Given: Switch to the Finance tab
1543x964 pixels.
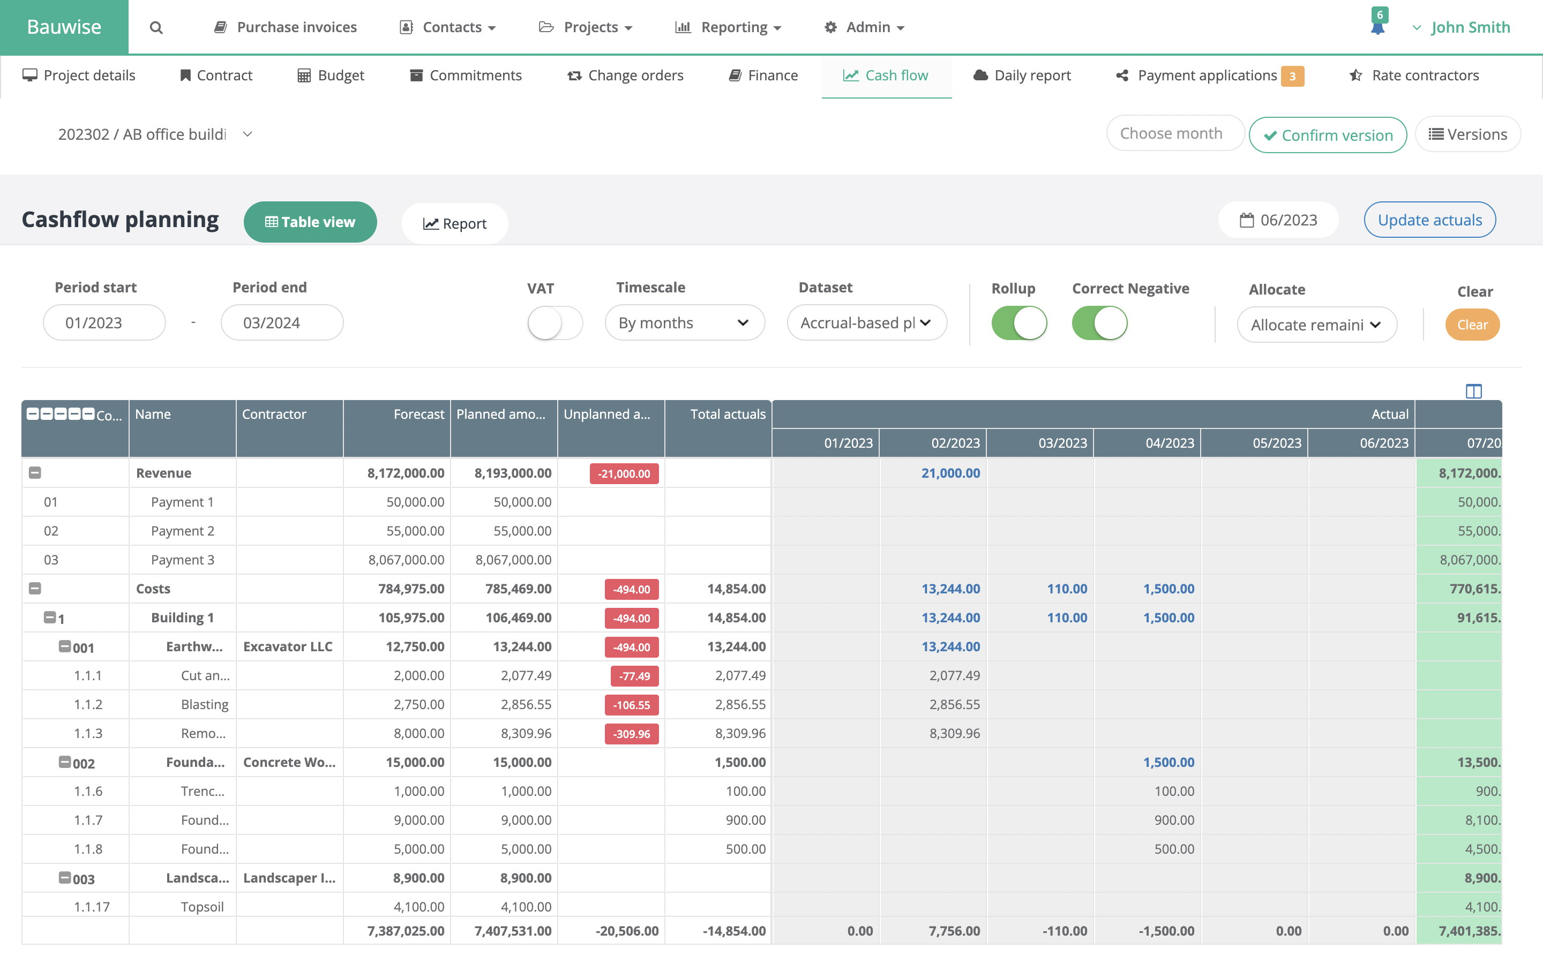Looking at the screenshot, I should coord(763,75).
